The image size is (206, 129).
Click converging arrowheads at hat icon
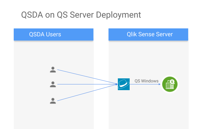[116, 84]
